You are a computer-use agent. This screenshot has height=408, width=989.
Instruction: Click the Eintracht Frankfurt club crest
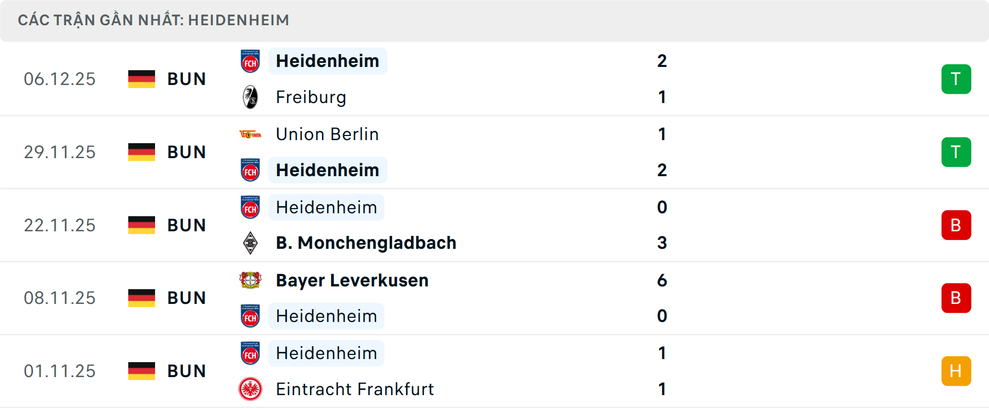point(250,389)
